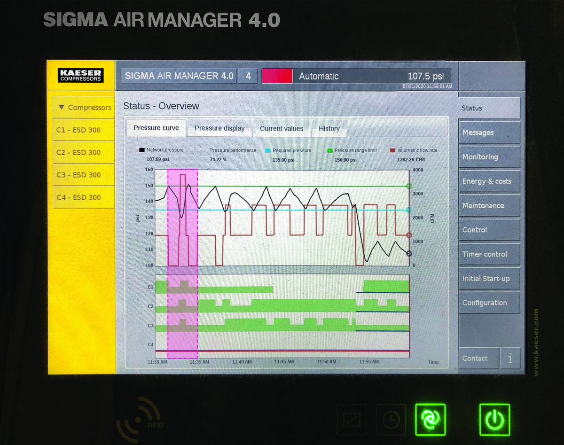Viewport: 564px width, 445px height.
Task: Open the Status menu
Action: (489, 108)
